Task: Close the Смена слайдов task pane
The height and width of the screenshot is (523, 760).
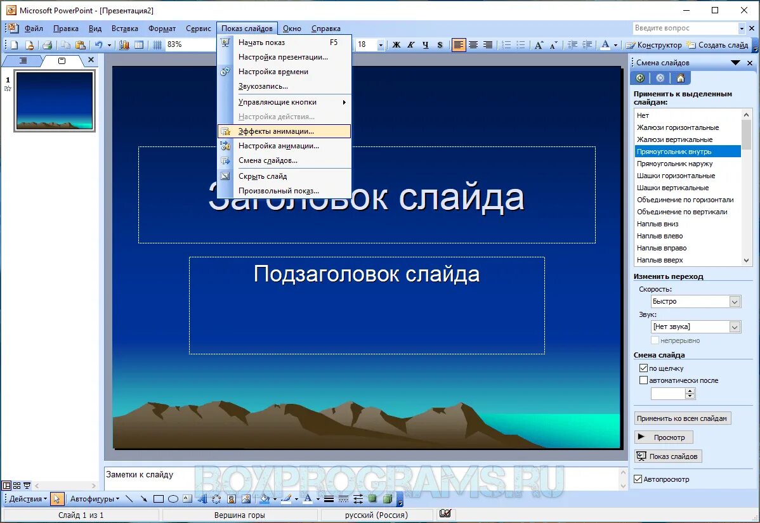Action: point(750,63)
